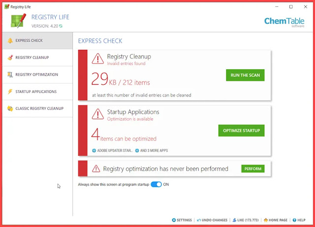This screenshot has height=227, width=315.
Task: Click Invalid entries found text
Action: pyautogui.click(x=126, y=64)
